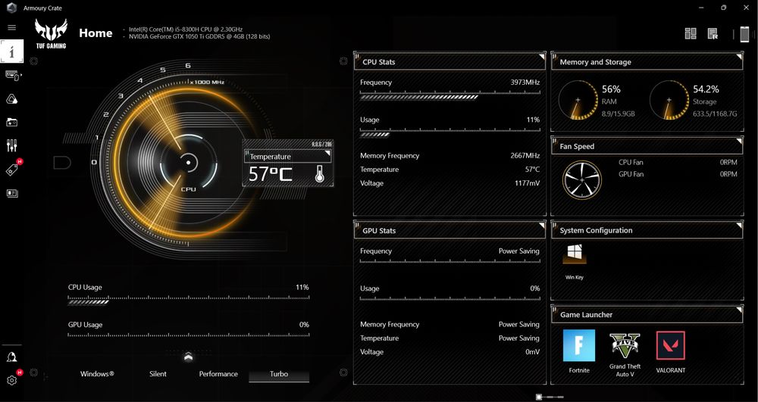Open the hamburger menu in the sidebar
Screen dimensions: 758x402
pos(11,28)
